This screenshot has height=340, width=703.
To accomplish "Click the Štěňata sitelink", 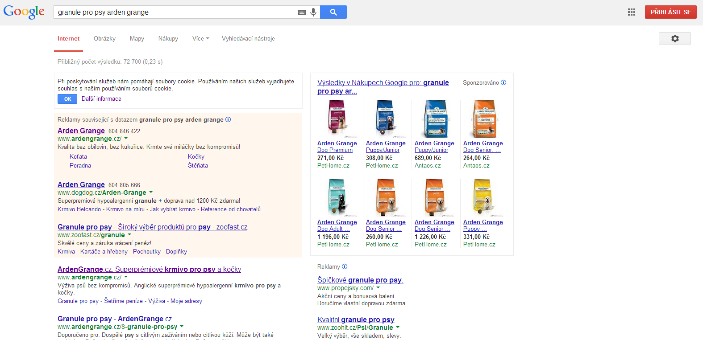I will [x=198, y=166].
